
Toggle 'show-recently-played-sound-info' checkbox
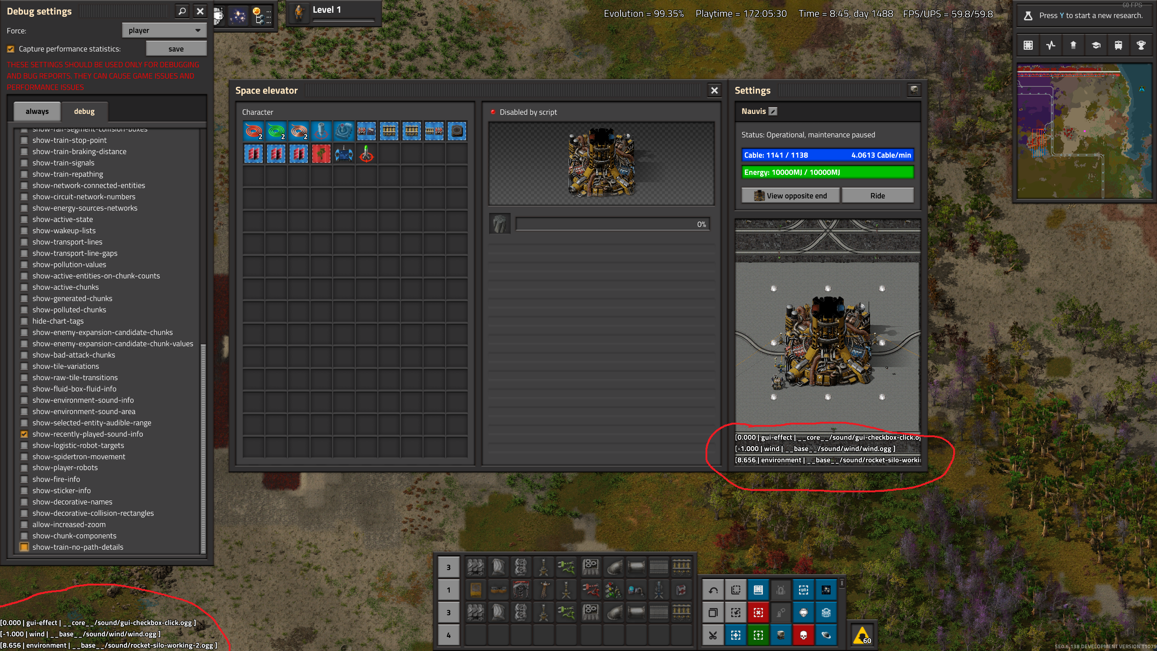[23, 434]
